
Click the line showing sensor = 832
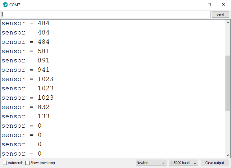(25, 107)
